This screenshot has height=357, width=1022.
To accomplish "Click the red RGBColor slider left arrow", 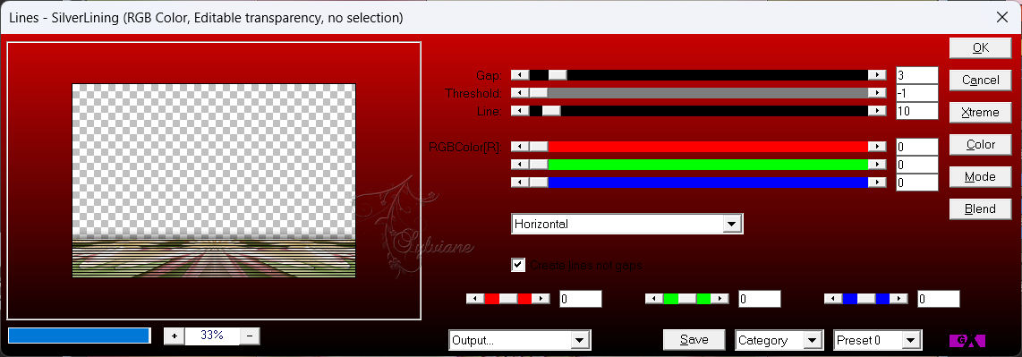I will (520, 147).
